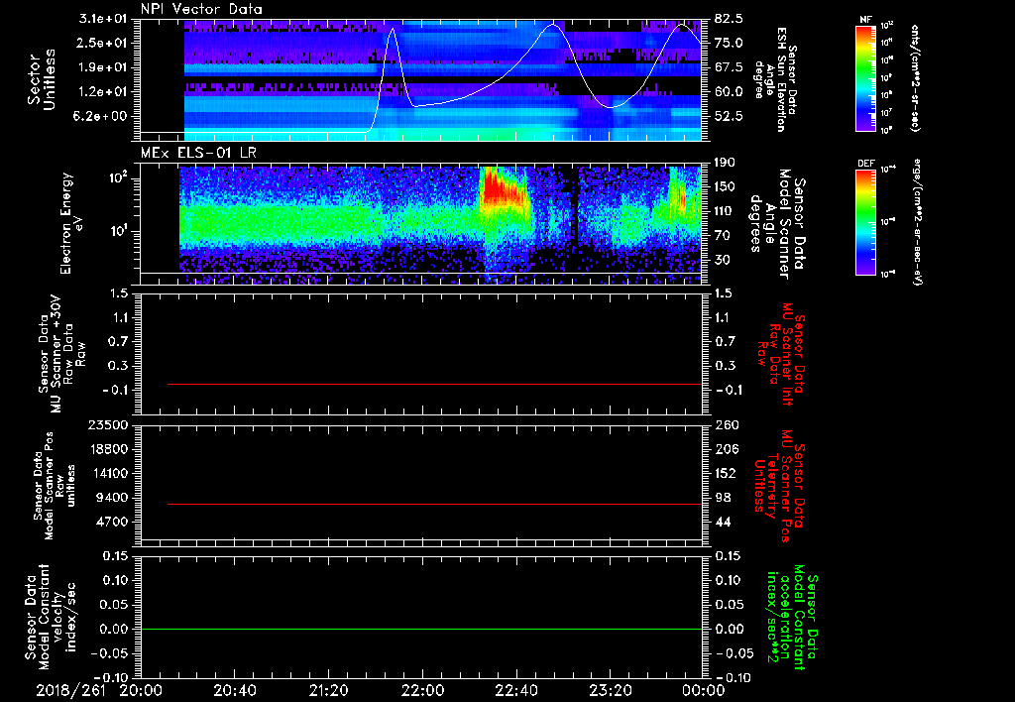Click the 'Model Scanner Angle degrees' axis label
Viewport: 1015px width, 702px height.
pos(778,224)
